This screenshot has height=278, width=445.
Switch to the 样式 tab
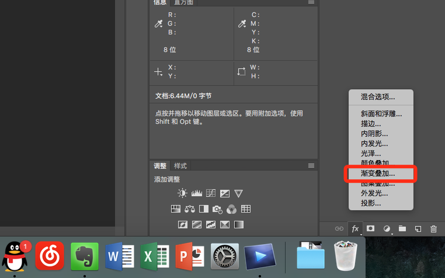point(180,166)
